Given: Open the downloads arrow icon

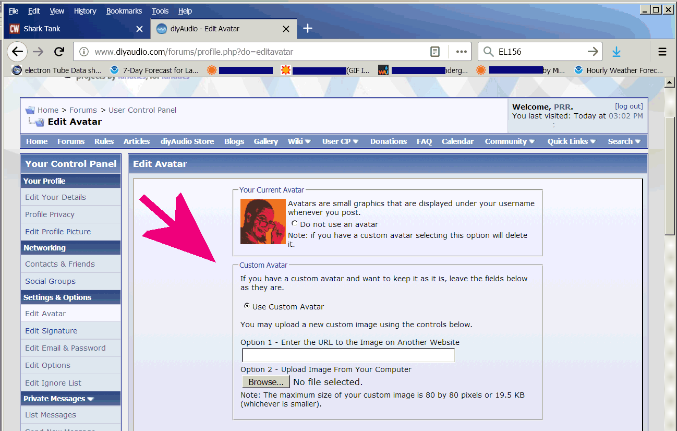Looking at the screenshot, I should (x=616, y=52).
